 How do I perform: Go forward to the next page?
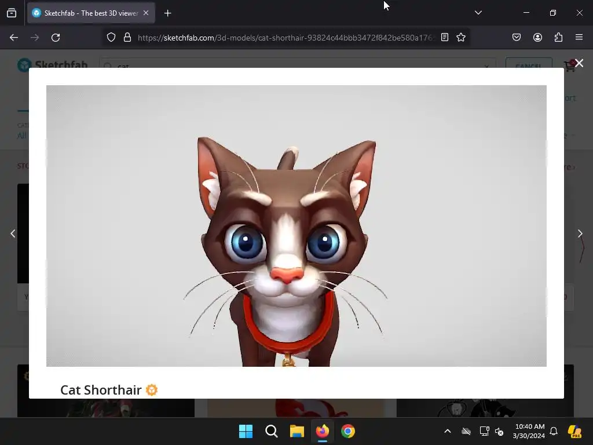tap(34, 38)
